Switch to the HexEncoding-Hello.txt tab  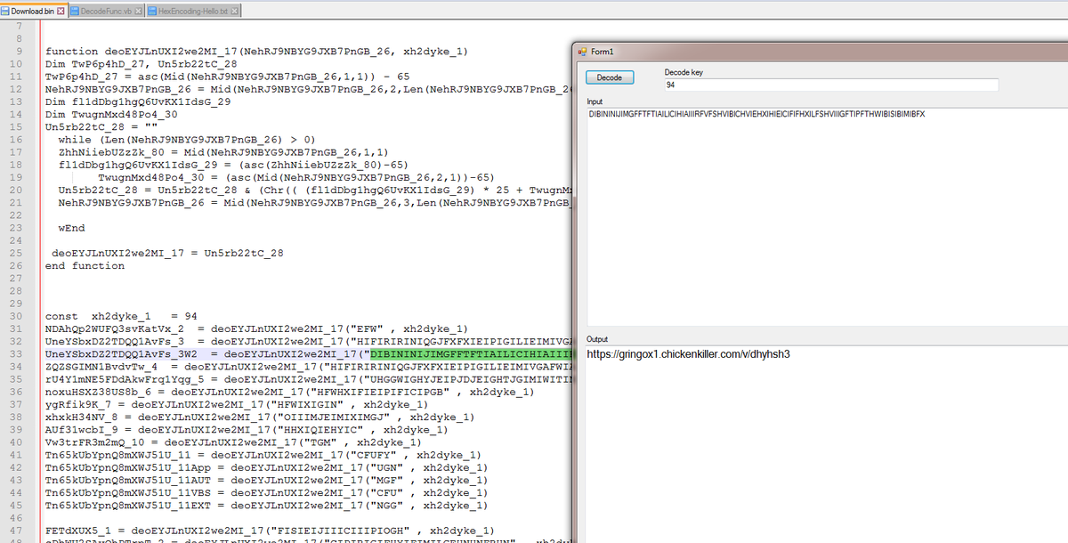[194, 10]
